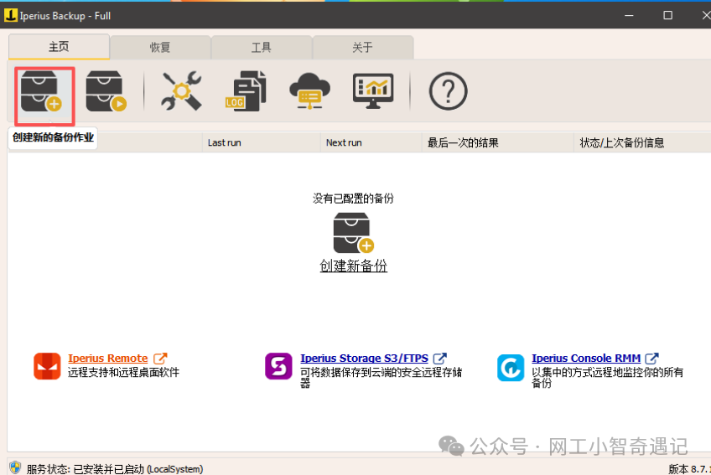
Task: Click the cloud storage accounts icon
Action: [x=309, y=91]
